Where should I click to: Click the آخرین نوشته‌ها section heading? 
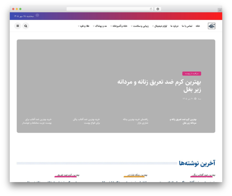pyautogui.click(x=197, y=163)
